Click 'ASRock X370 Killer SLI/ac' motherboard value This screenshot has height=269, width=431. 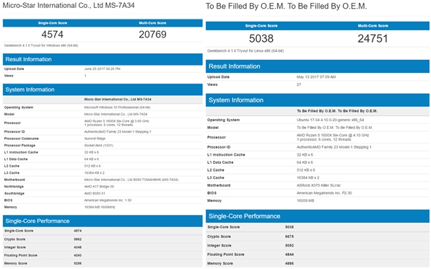click(x=318, y=185)
